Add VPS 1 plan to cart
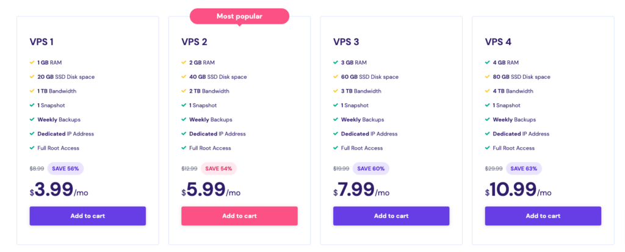This screenshot has height=252, width=625. (88, 216)
